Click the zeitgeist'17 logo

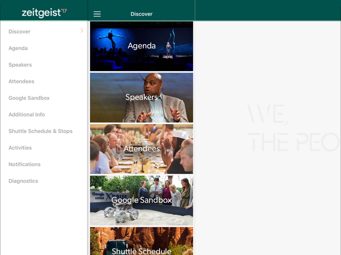[x=44, y=13]
